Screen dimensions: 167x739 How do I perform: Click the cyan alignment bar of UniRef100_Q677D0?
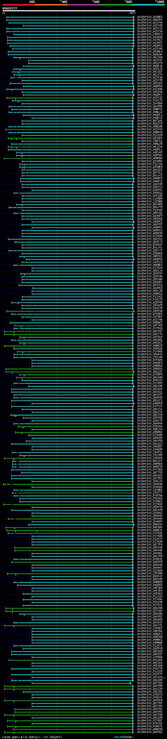(x=82, y=683)
